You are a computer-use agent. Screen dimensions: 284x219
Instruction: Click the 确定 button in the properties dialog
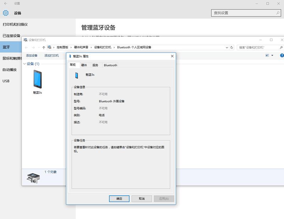click(x=119, y=198)
